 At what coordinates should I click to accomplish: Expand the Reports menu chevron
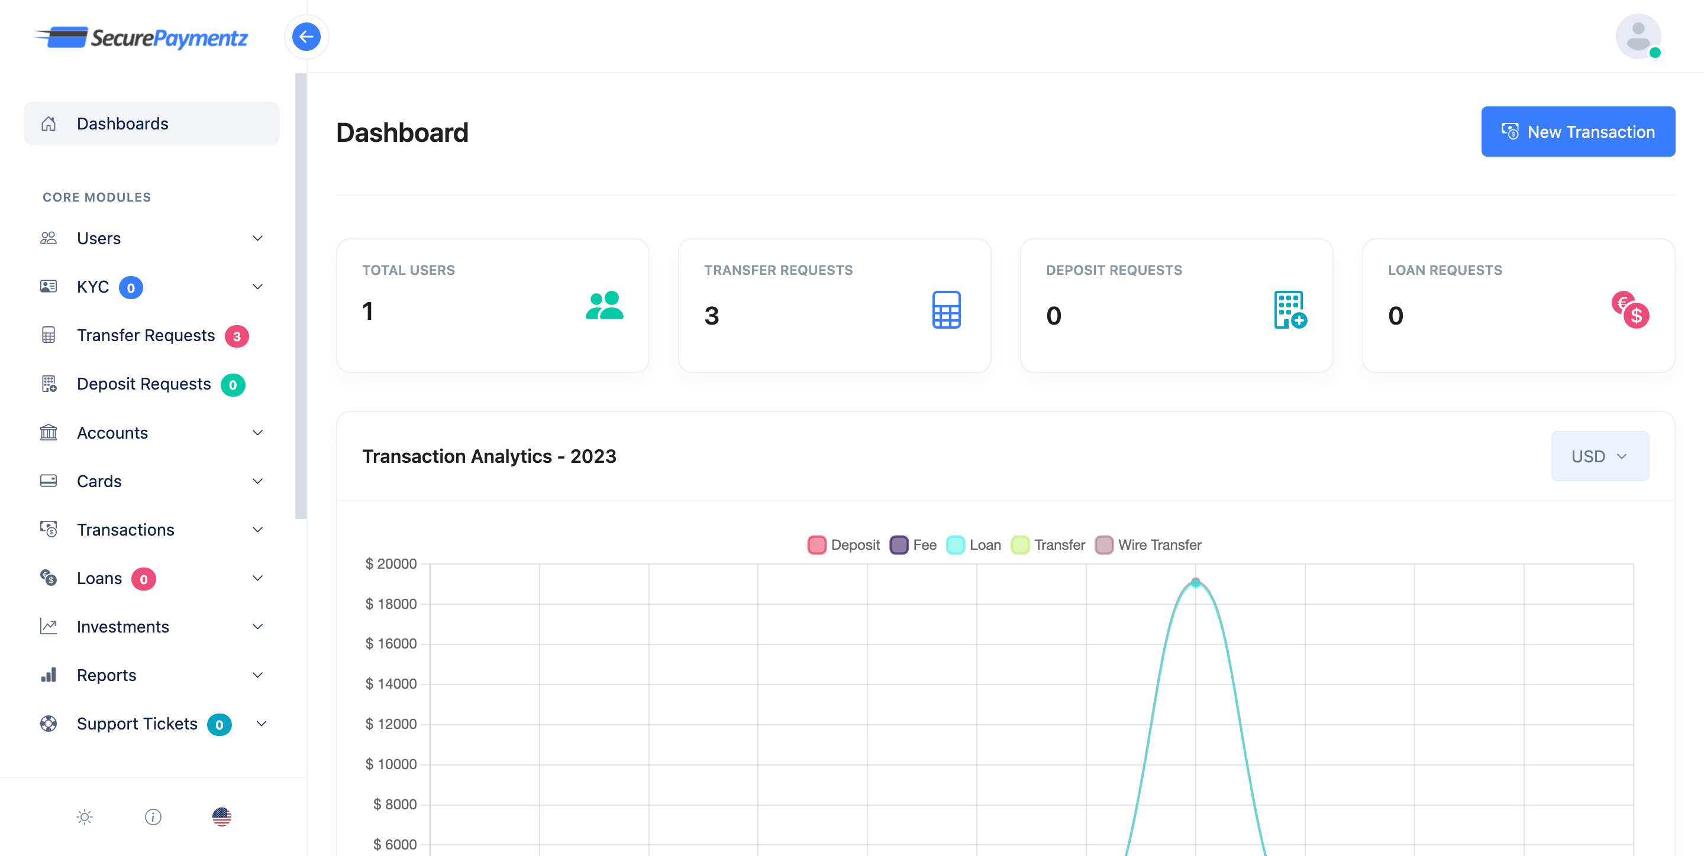(258, 675)
